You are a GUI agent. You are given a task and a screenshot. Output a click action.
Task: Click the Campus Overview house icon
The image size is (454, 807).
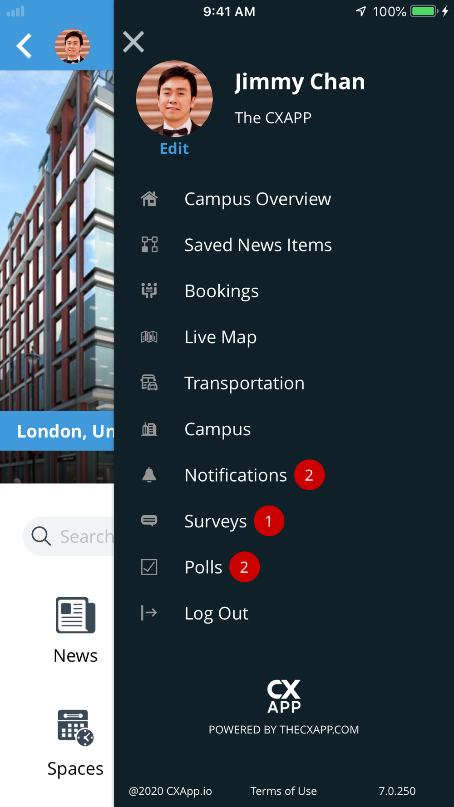(x=149, y=199)
